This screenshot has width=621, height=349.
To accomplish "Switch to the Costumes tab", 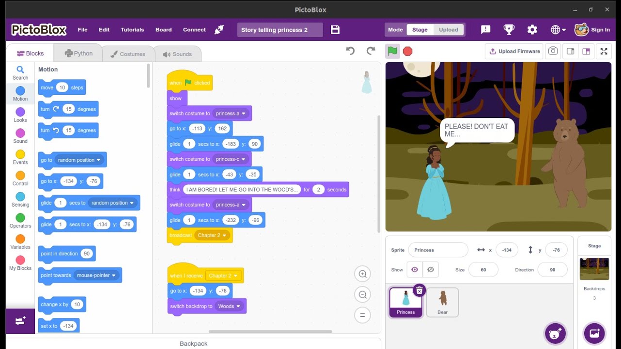I will (x=128, y=54).
